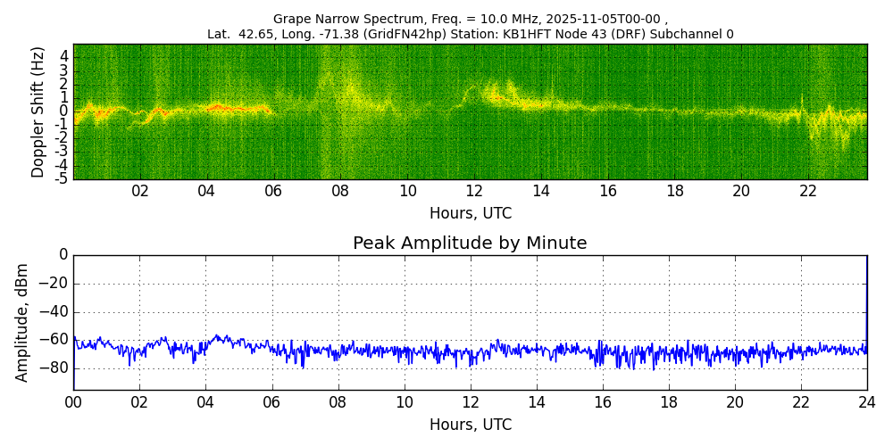893x446 pixels.
Task: Click the station KB1HFT Node 43 subtitle line
Action: point(470,34)
